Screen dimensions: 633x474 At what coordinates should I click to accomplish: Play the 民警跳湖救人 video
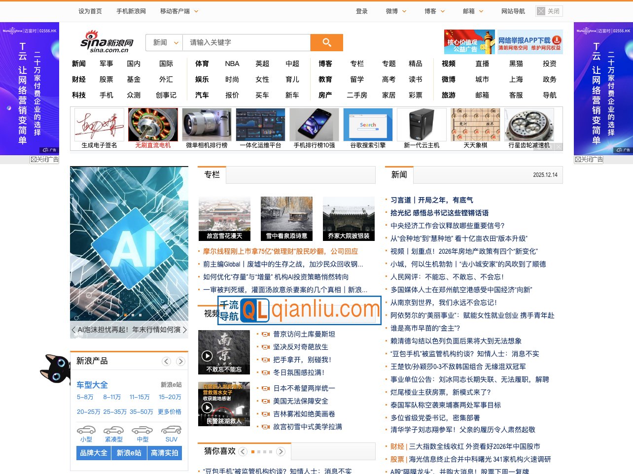tap(207, 408)
